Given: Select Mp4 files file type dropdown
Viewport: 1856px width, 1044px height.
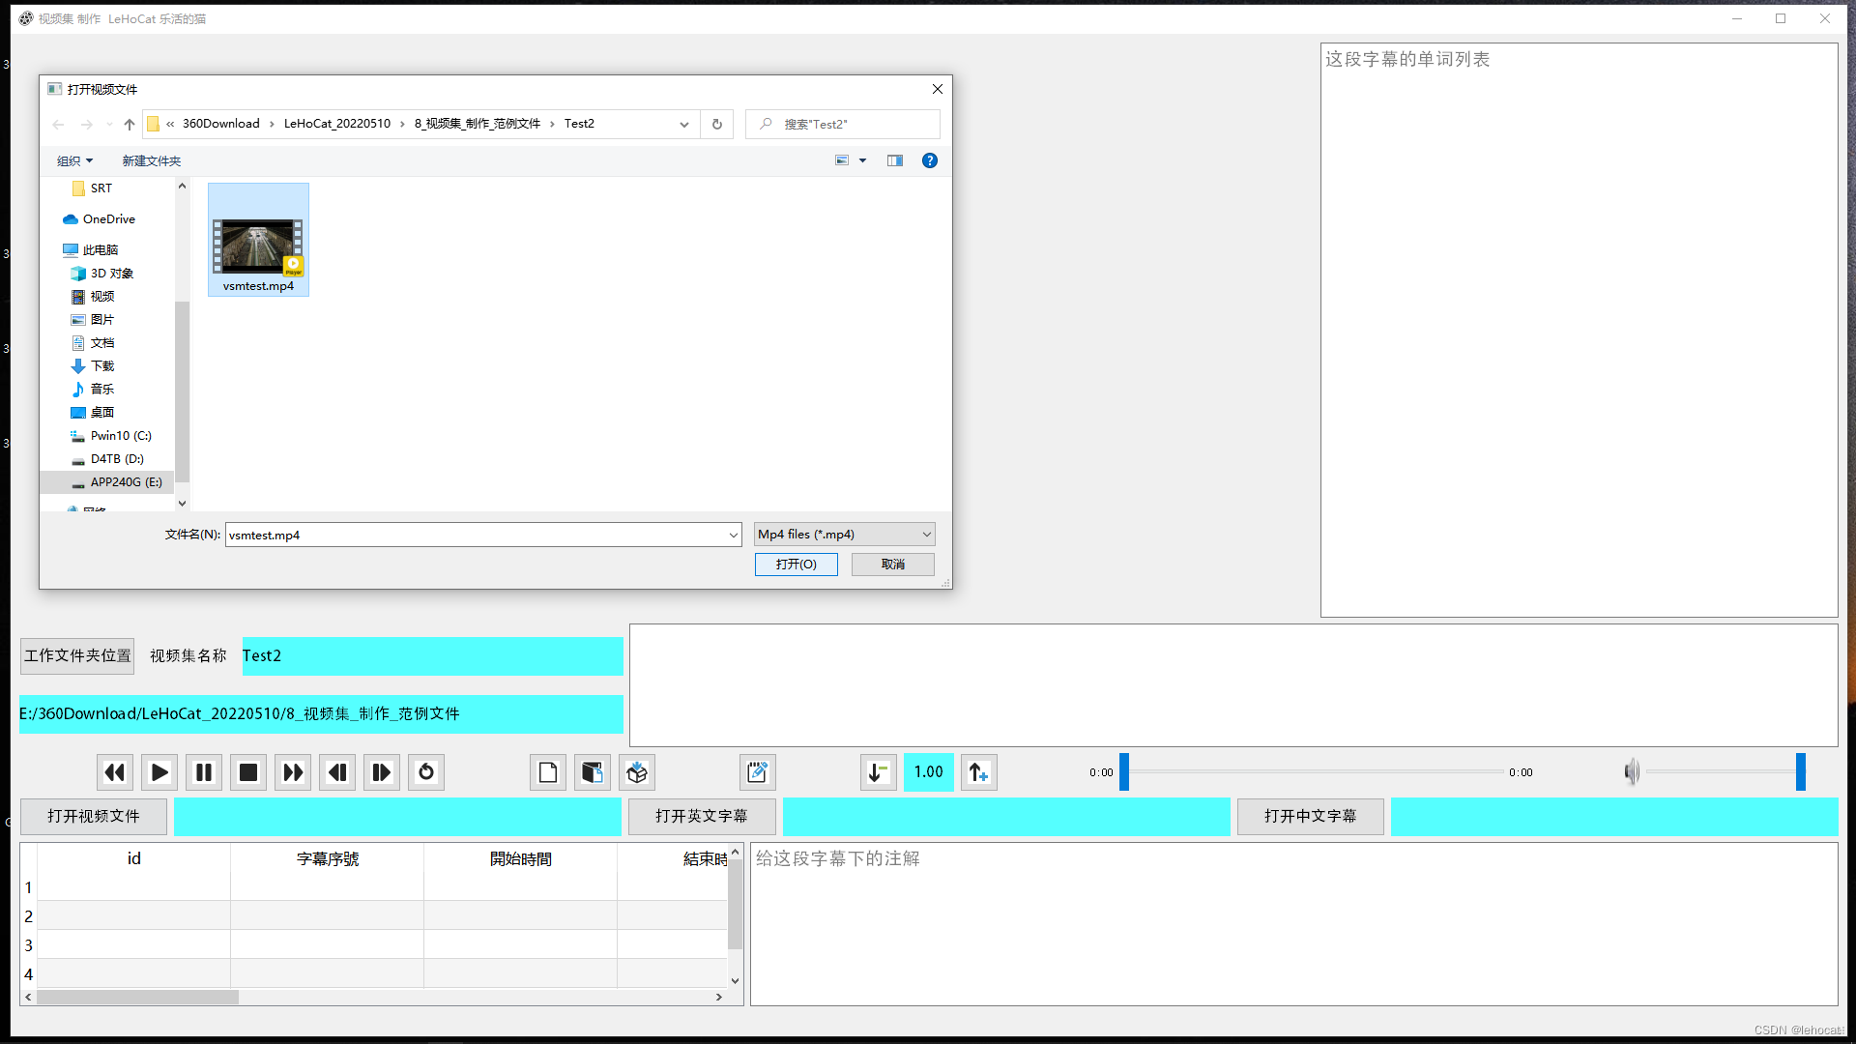Looking at the screenshot, I should (x=841, y=535).
